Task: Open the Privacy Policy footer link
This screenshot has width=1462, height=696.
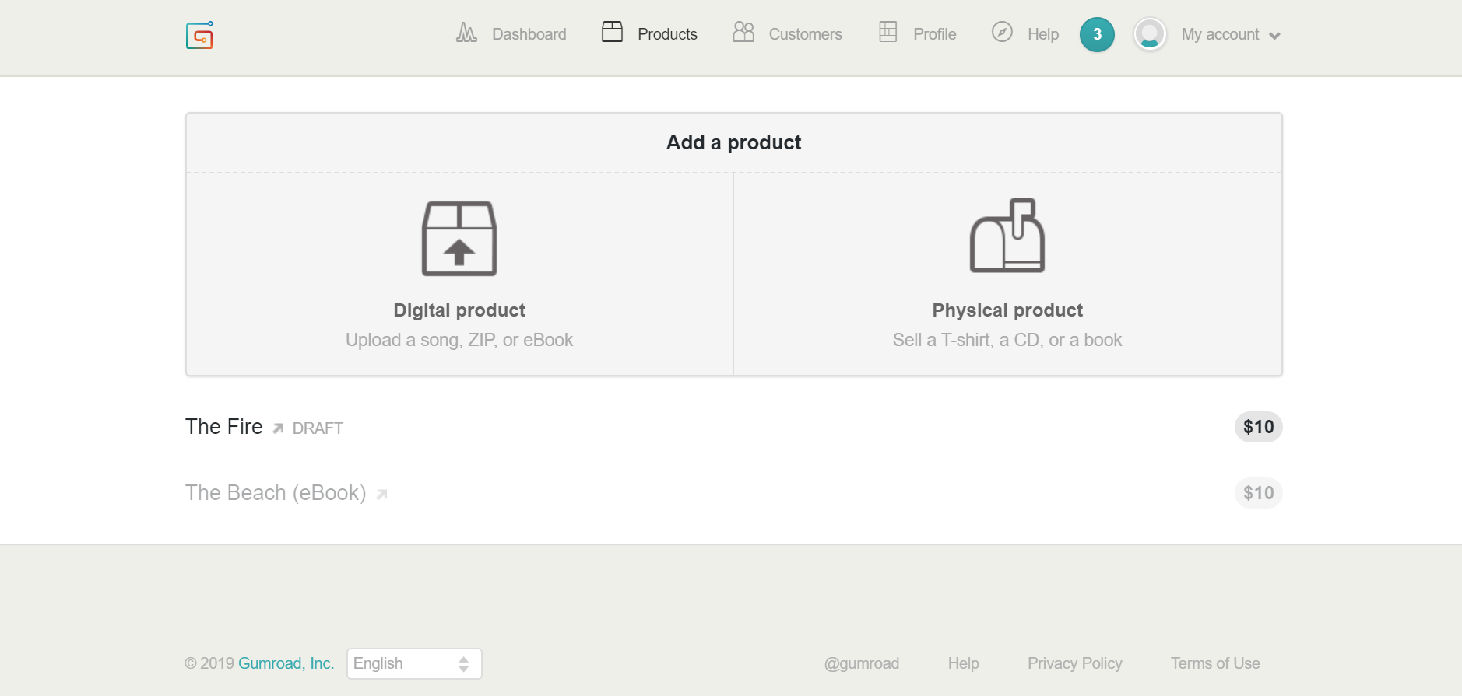Action: pyautogui.click(x=1074, y=663)
